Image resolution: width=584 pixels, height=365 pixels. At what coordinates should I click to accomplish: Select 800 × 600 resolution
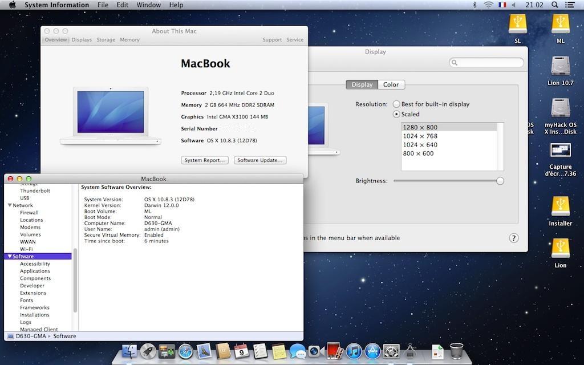[418, 153]
